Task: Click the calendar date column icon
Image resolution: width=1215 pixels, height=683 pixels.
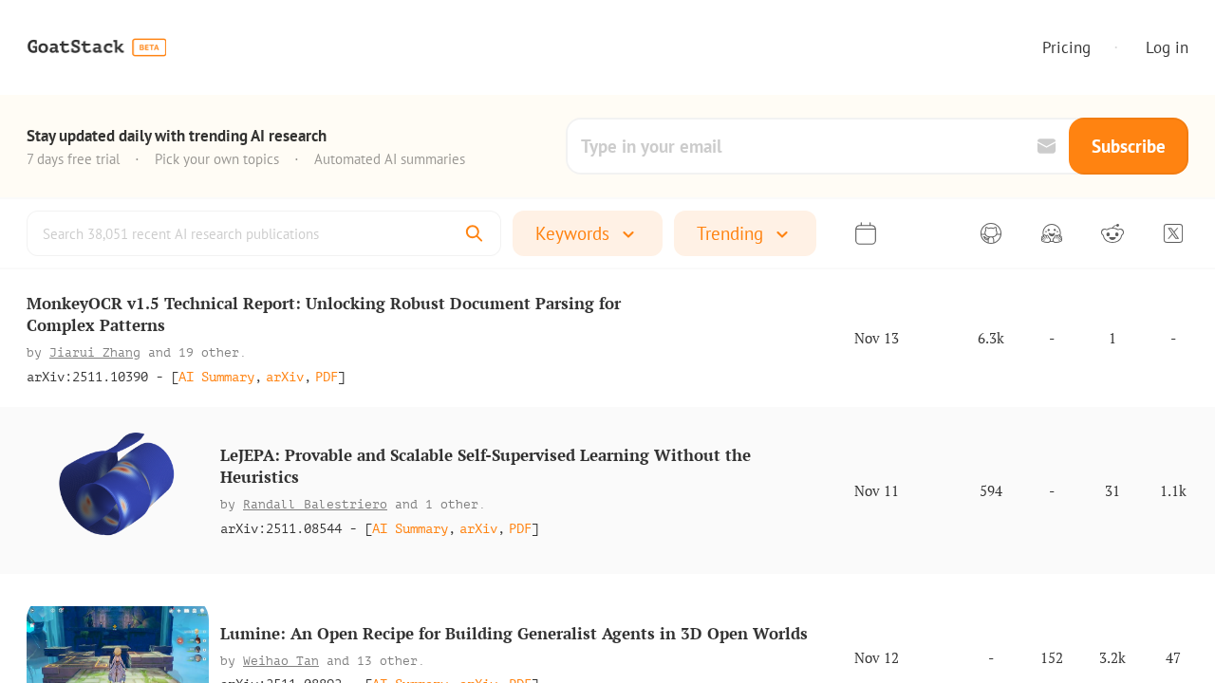Action: click(865, 233)
